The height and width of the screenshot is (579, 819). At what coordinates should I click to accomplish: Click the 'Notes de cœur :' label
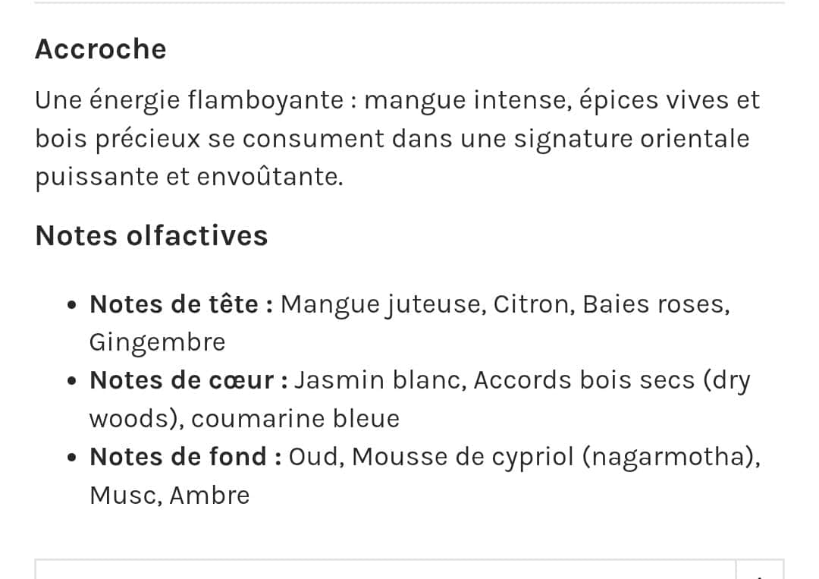click(189, 380)
